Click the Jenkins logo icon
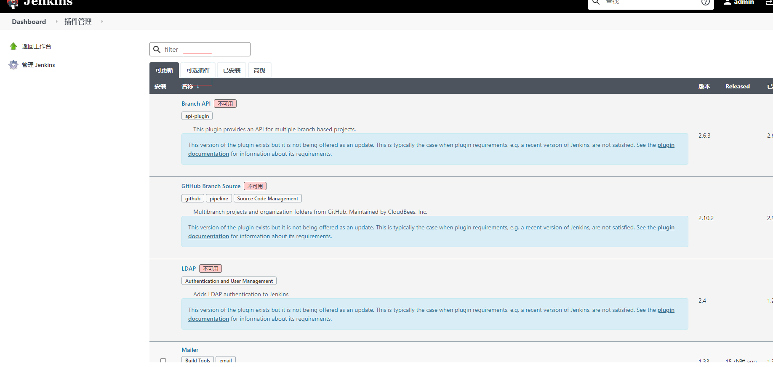The height and width of the screenshot is (367, 773). click(13, 4)
